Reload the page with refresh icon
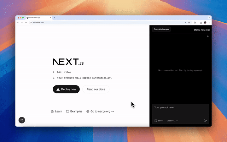This screenshot has width=227, height=142. 26,23
